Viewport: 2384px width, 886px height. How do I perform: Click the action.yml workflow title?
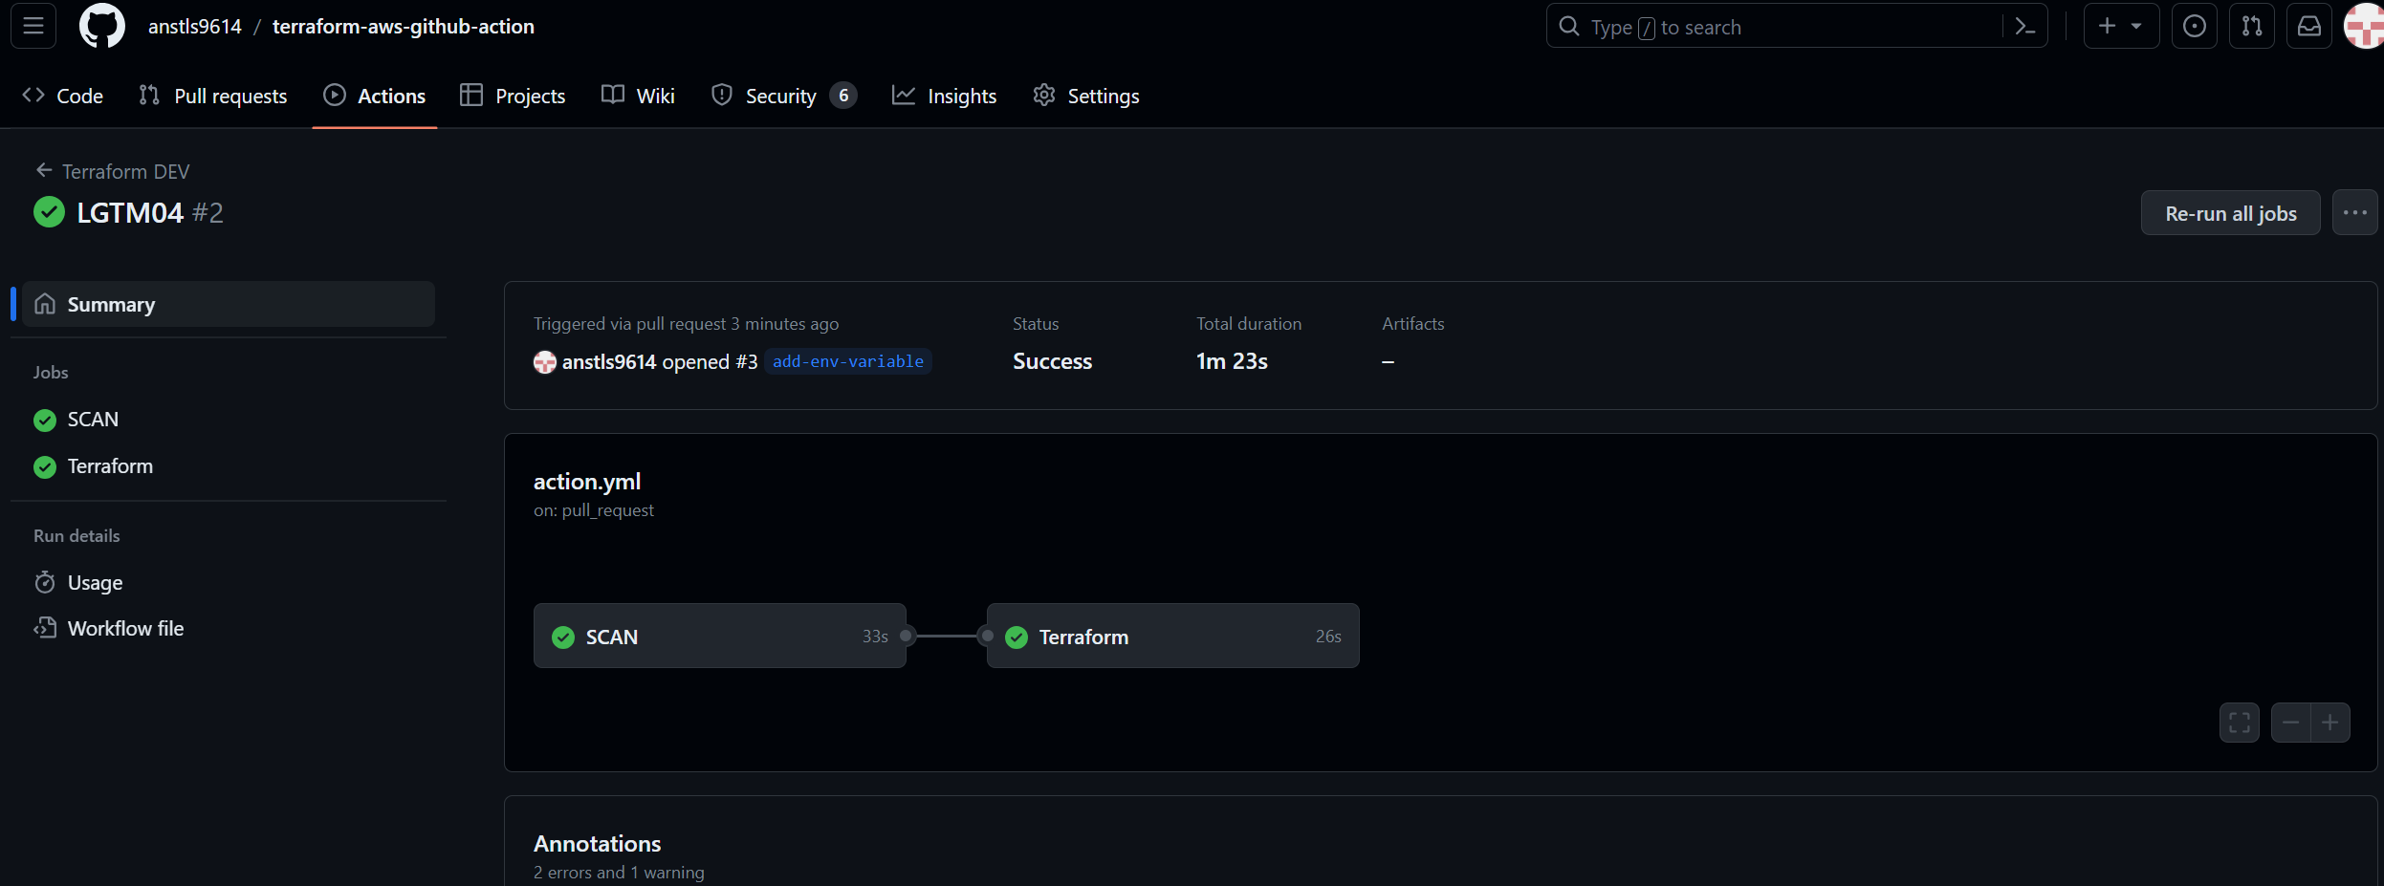click(x=587, y=482)
